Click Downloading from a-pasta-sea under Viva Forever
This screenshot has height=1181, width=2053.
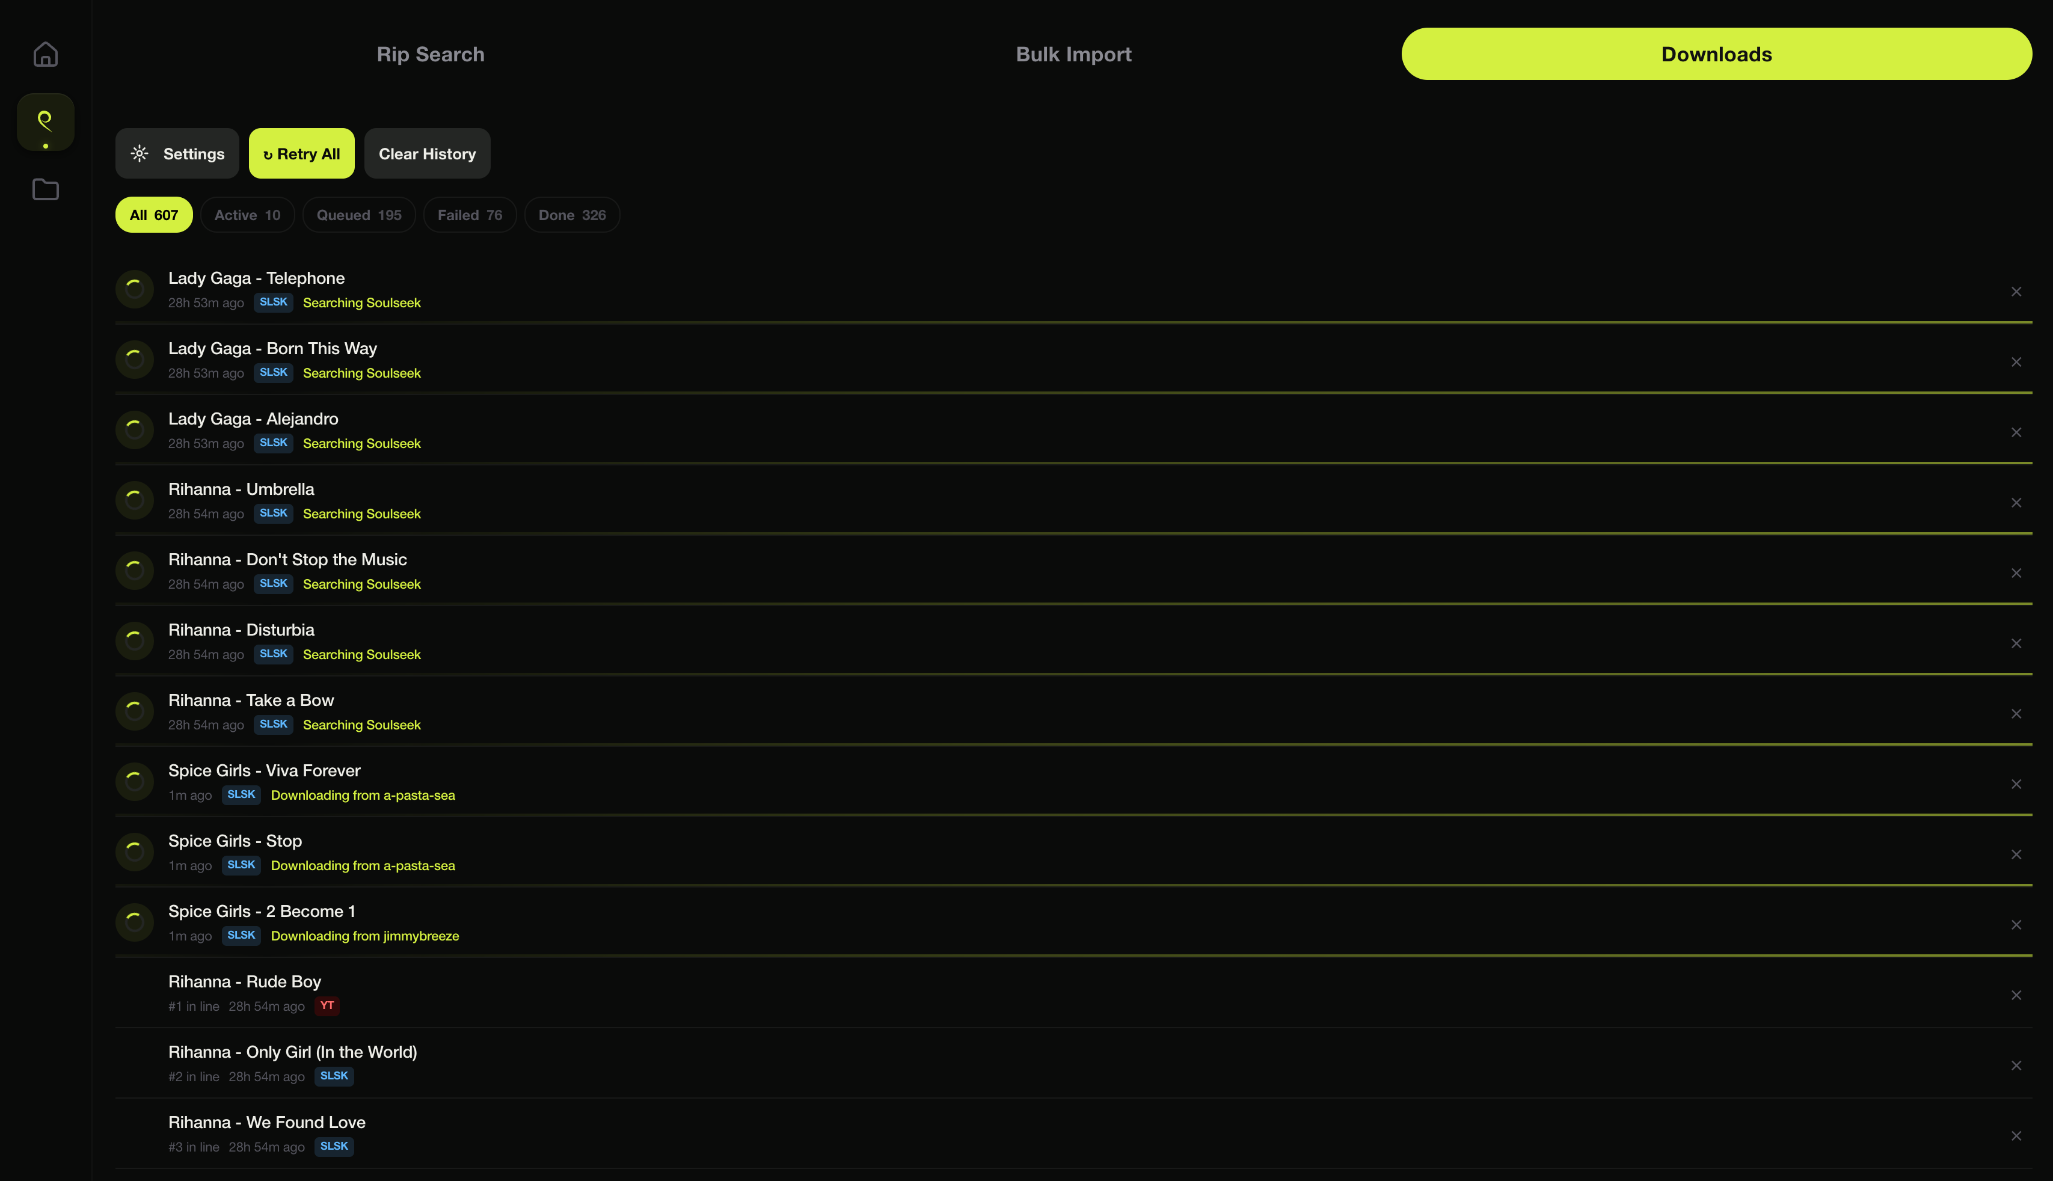pos(363,796)
